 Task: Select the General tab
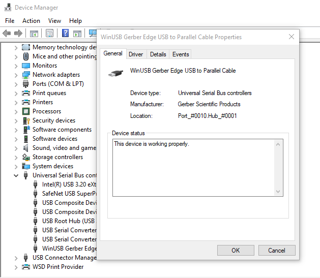coord(113,53)
